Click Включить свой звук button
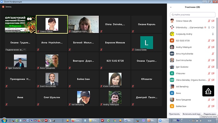218x123 pixels. tap(192, 114)
